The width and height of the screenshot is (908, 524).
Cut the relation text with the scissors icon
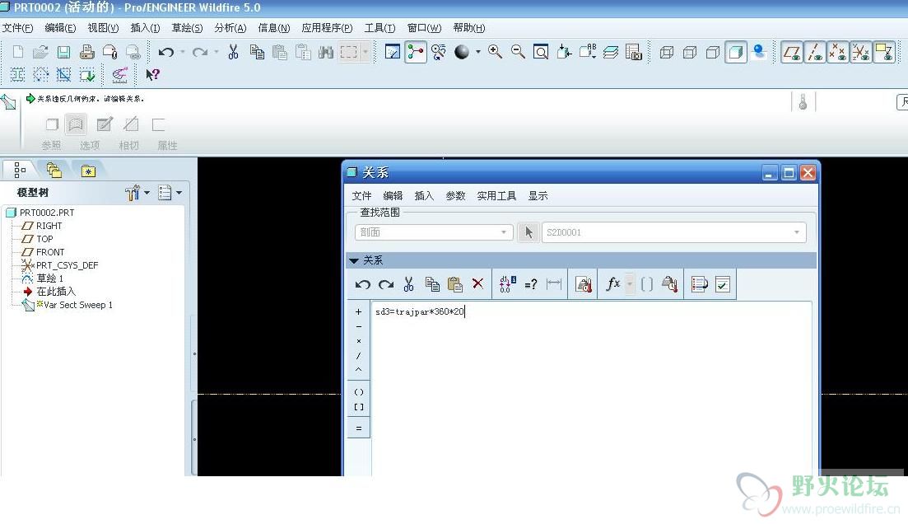coord(409,284)
